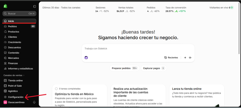Click the Descuentos percent icon
Screen dimensions: 241x108
[5, 47]
